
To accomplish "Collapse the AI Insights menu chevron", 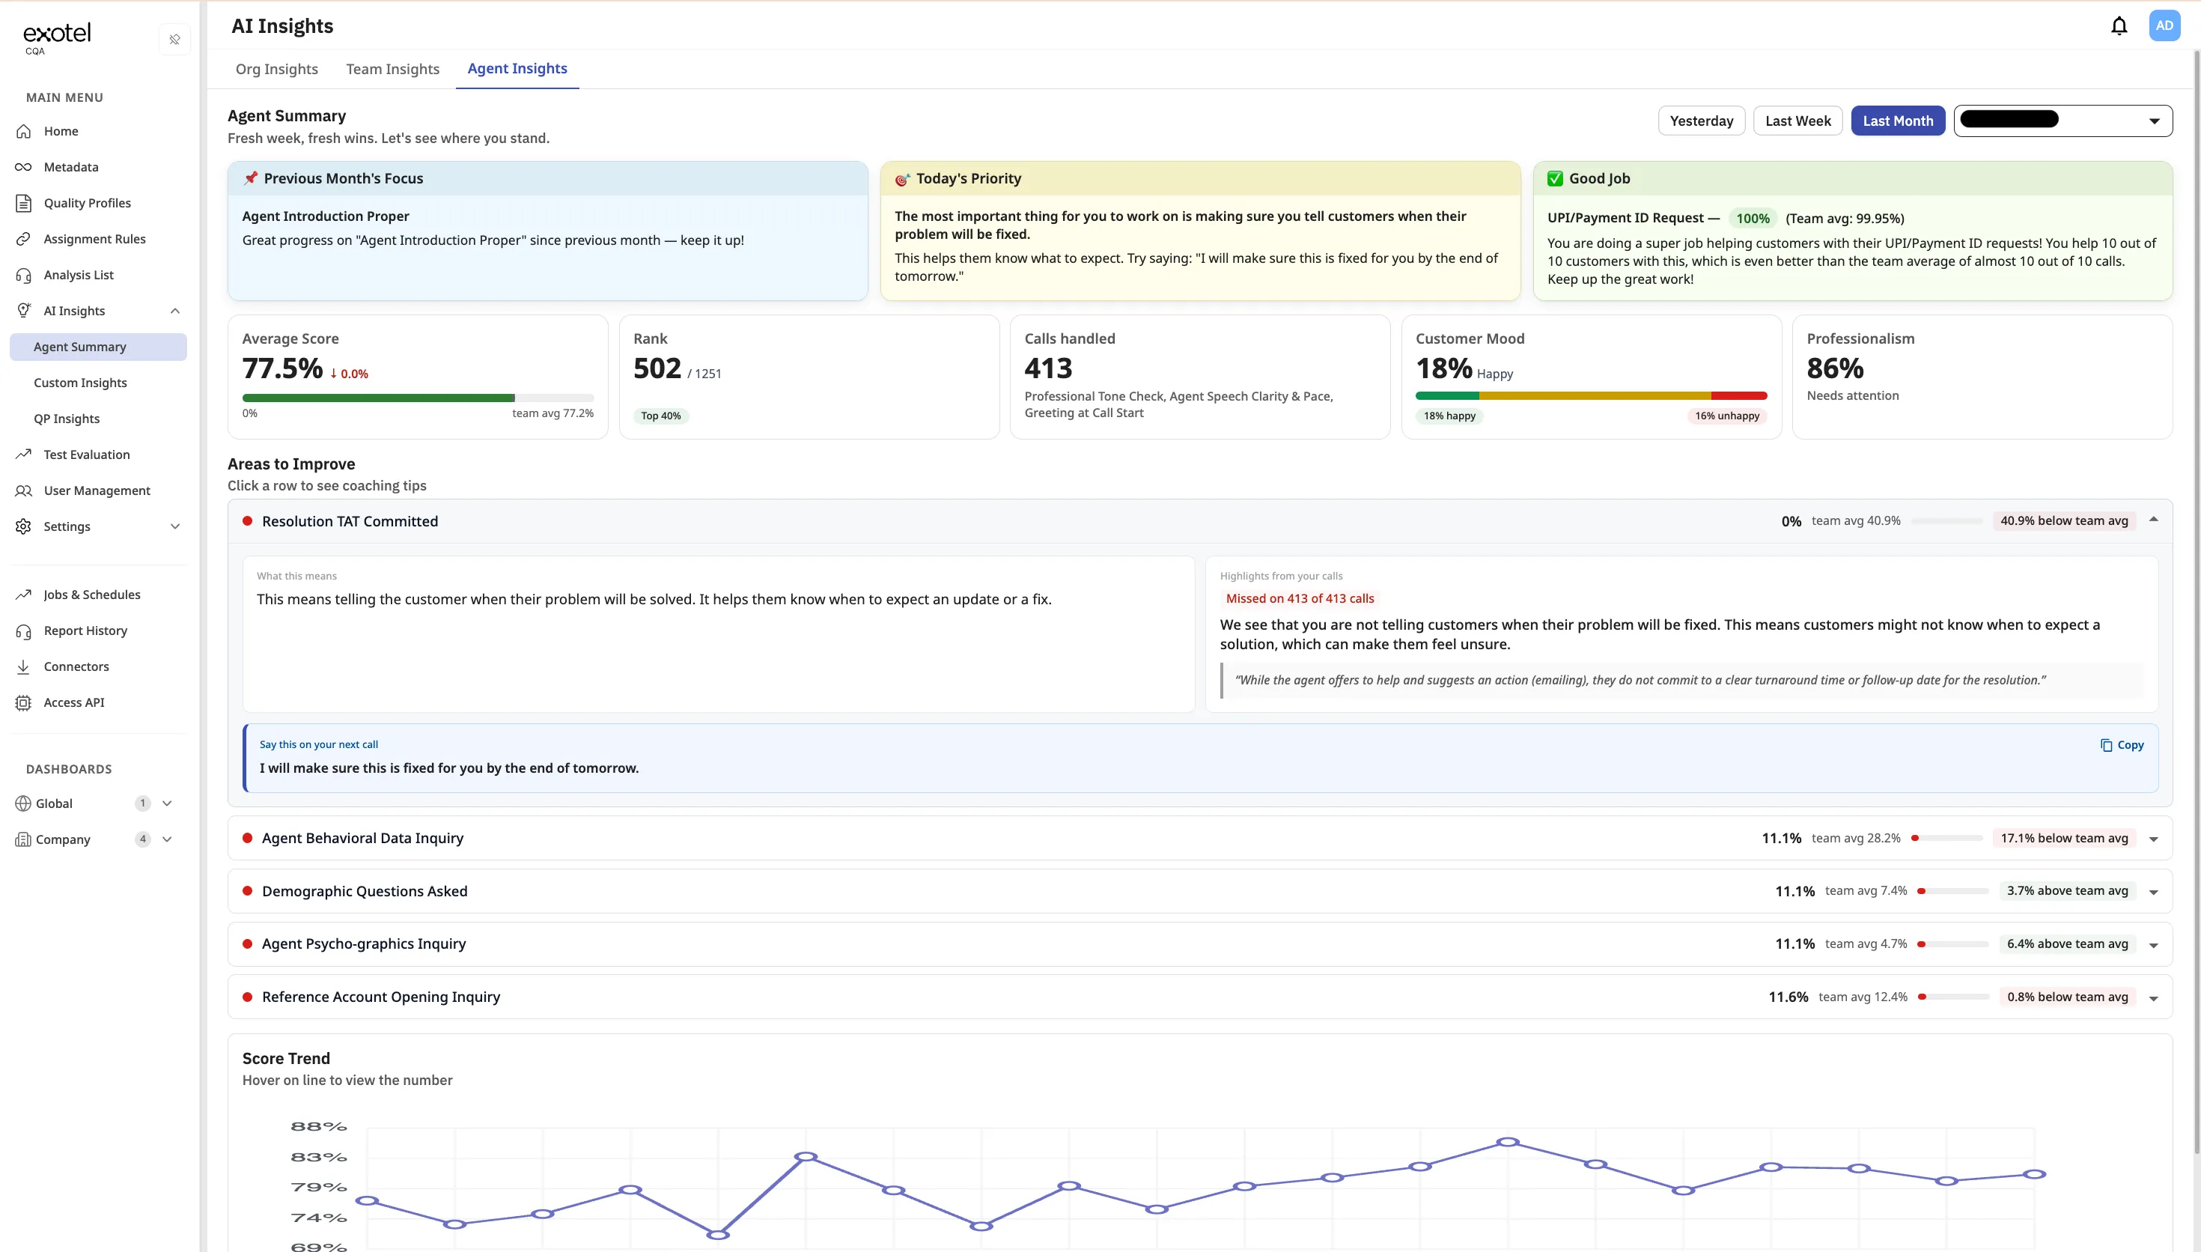I will [175, 311].
